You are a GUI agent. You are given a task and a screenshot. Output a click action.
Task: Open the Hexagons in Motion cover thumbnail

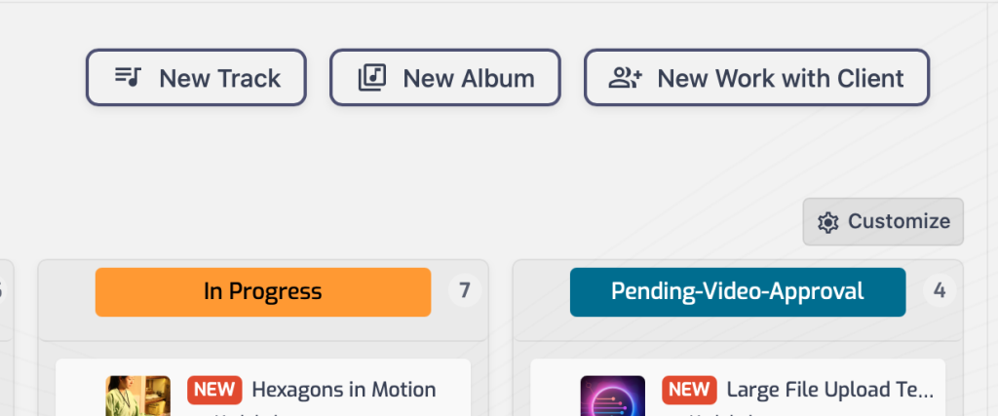click(137, 397)
